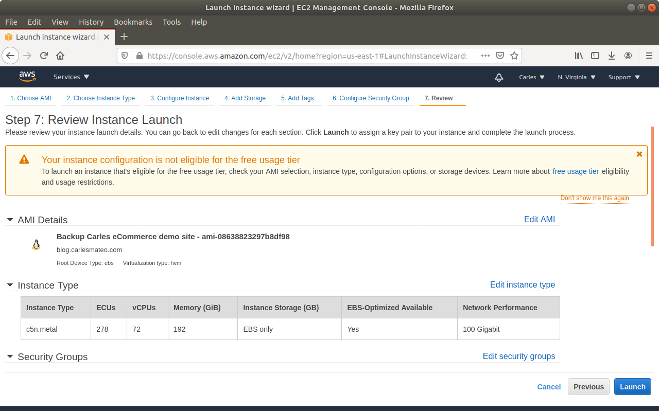Screen dimensions: 659x411
Task: Open the Carles account dropdown
Action: click(x=531, y=77)
